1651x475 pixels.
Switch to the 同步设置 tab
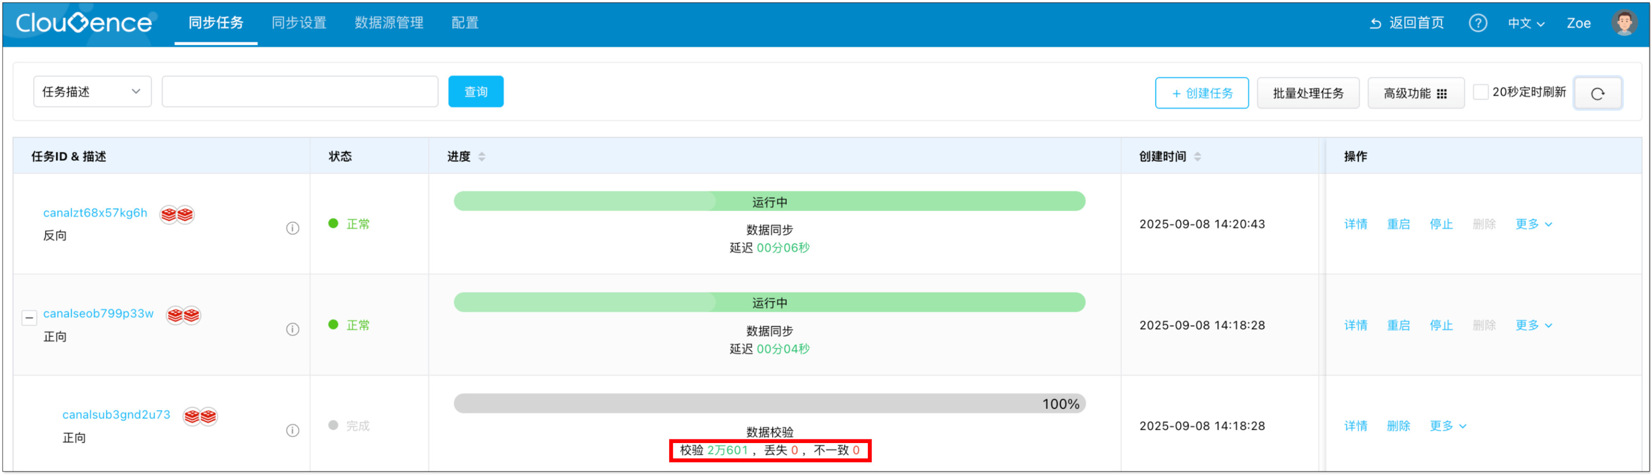(x=299, y=23)
